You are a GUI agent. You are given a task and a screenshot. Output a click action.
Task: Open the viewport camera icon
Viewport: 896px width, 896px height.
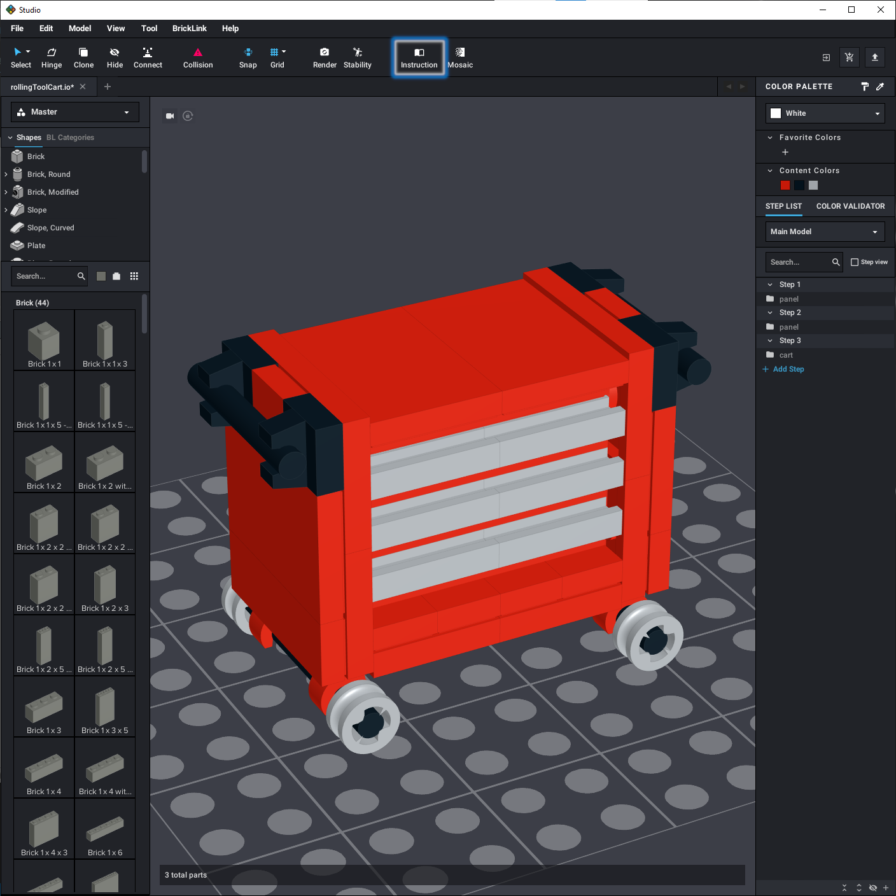pos(170,116)
